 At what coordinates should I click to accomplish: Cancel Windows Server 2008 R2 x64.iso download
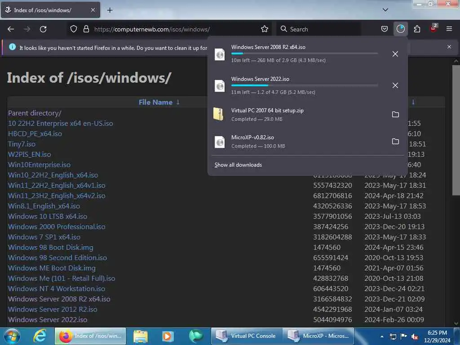click(x=395, y=54)
